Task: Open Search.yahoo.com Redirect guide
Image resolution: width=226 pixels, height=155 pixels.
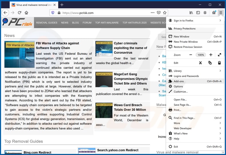Action: (118, 150)
